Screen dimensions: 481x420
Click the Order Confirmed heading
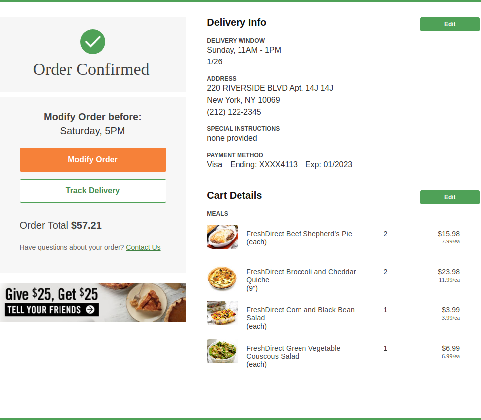(91, 69)
